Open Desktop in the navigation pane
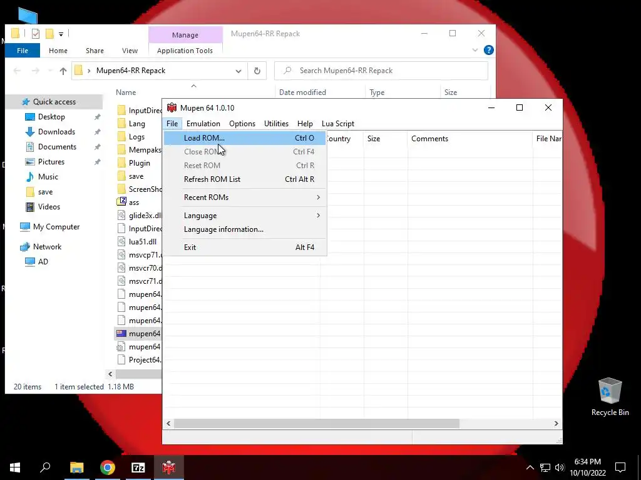The width and height of the screenshot is (641, 480). 51,117
